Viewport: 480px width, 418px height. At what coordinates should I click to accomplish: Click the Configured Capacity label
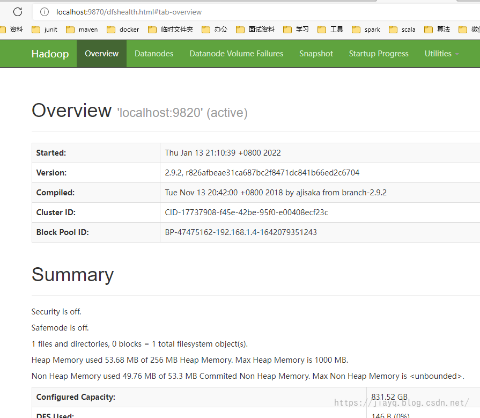[76, 397]
